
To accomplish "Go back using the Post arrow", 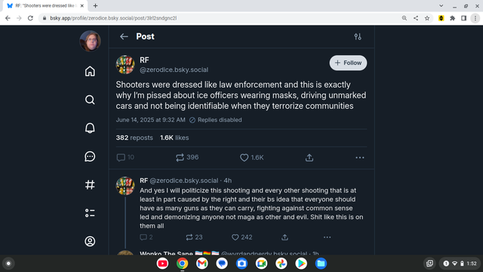I will [124, 37].
